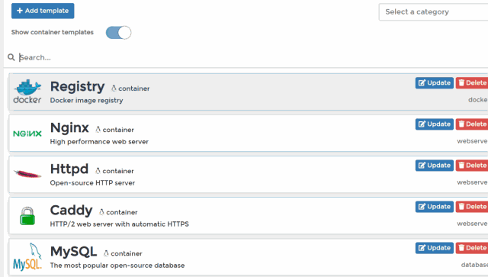Click the green NGINX logo
The image size is (488, 277).
point(27,134)
